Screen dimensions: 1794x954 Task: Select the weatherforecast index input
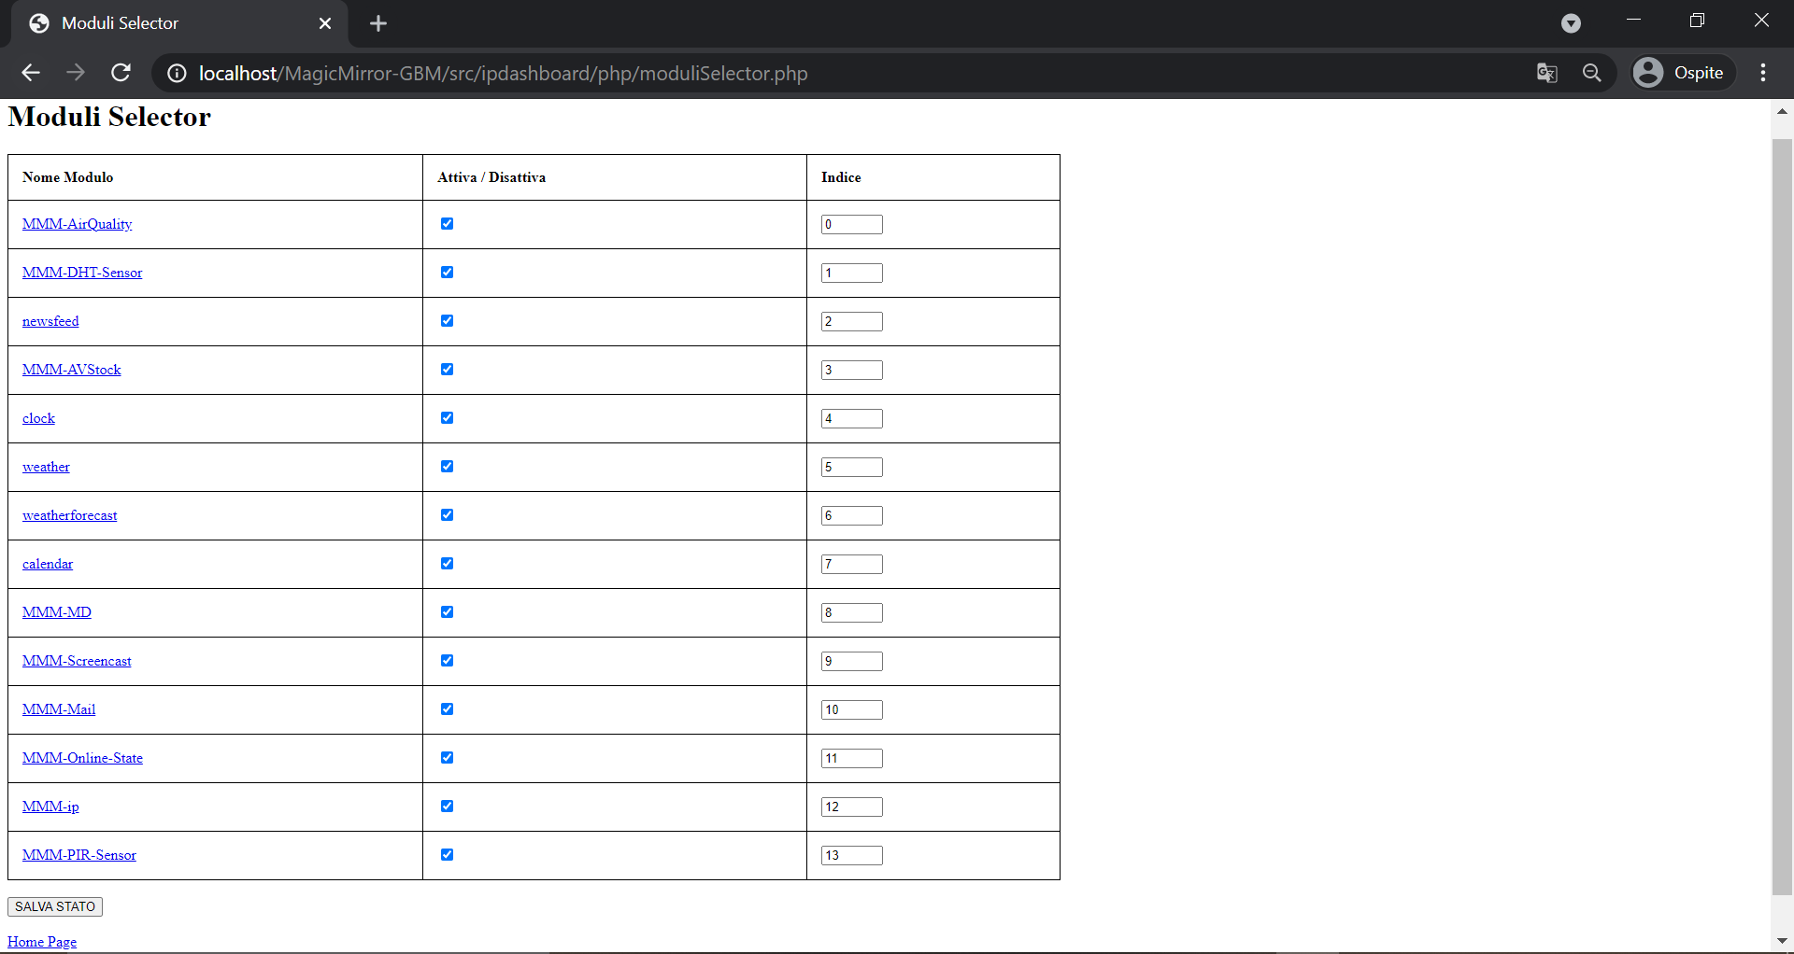[x=852, y=515]
